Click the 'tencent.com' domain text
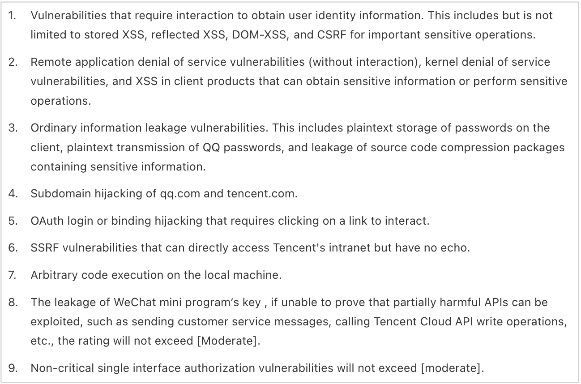 [x=262, y=194]
